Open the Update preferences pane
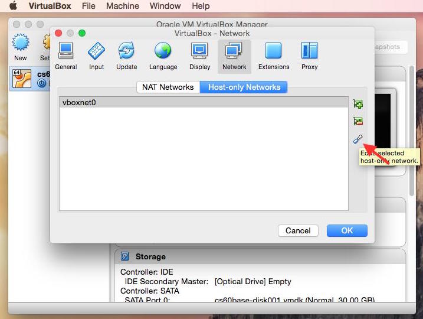 click(126, 56)
